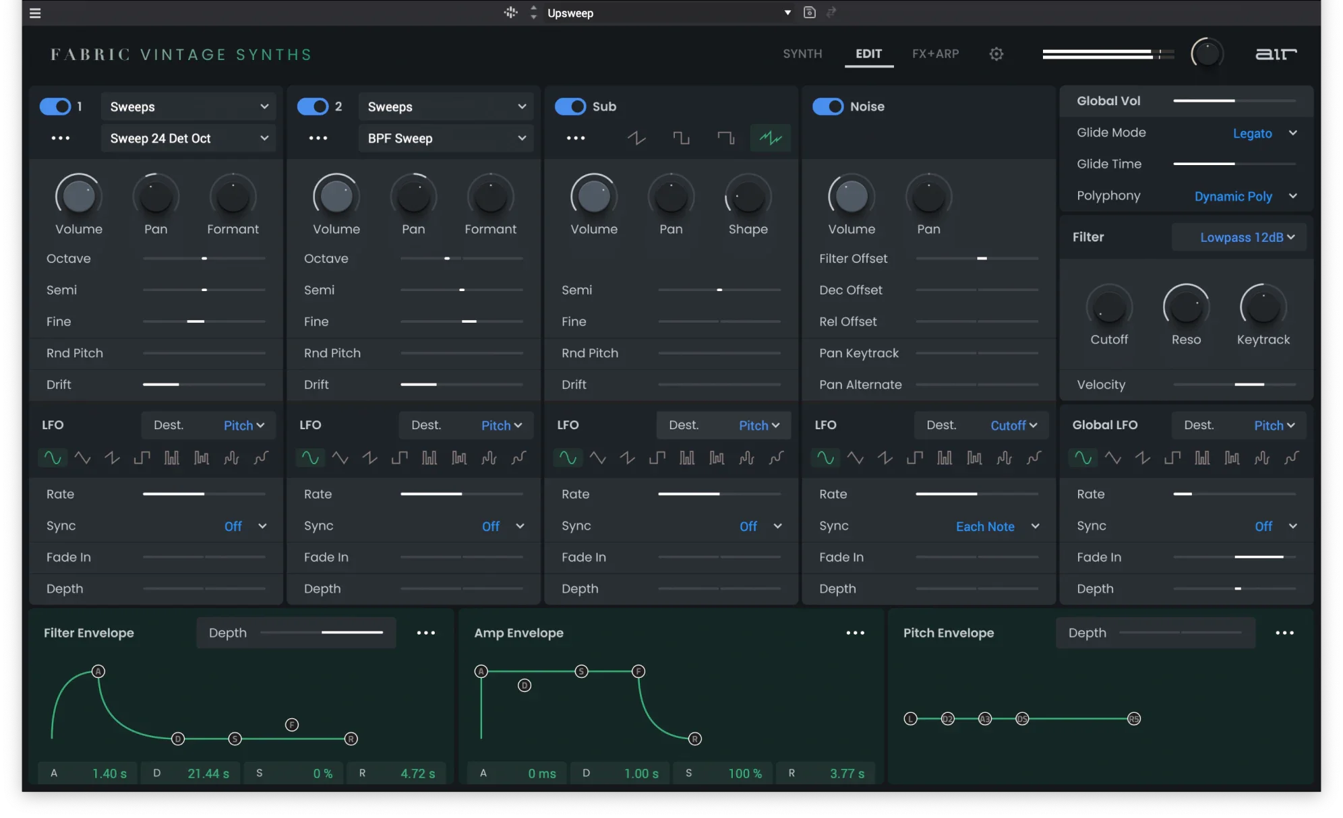The image size is (1343, 818).
Task: Adjust the Glide Time slider
Action: pyautogui.click(x=1234, y=164)
